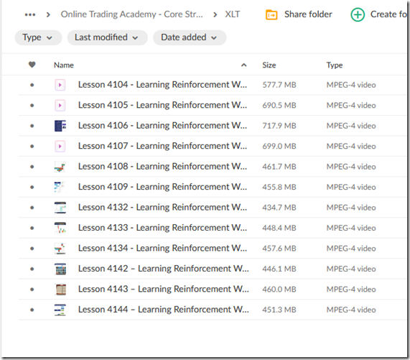Image resolution: width=410 pixels, height=360 pixels.
Task: Toggle favourite dot for Lesson 4108
Action: pyautogui.click(x=32, y=167)
